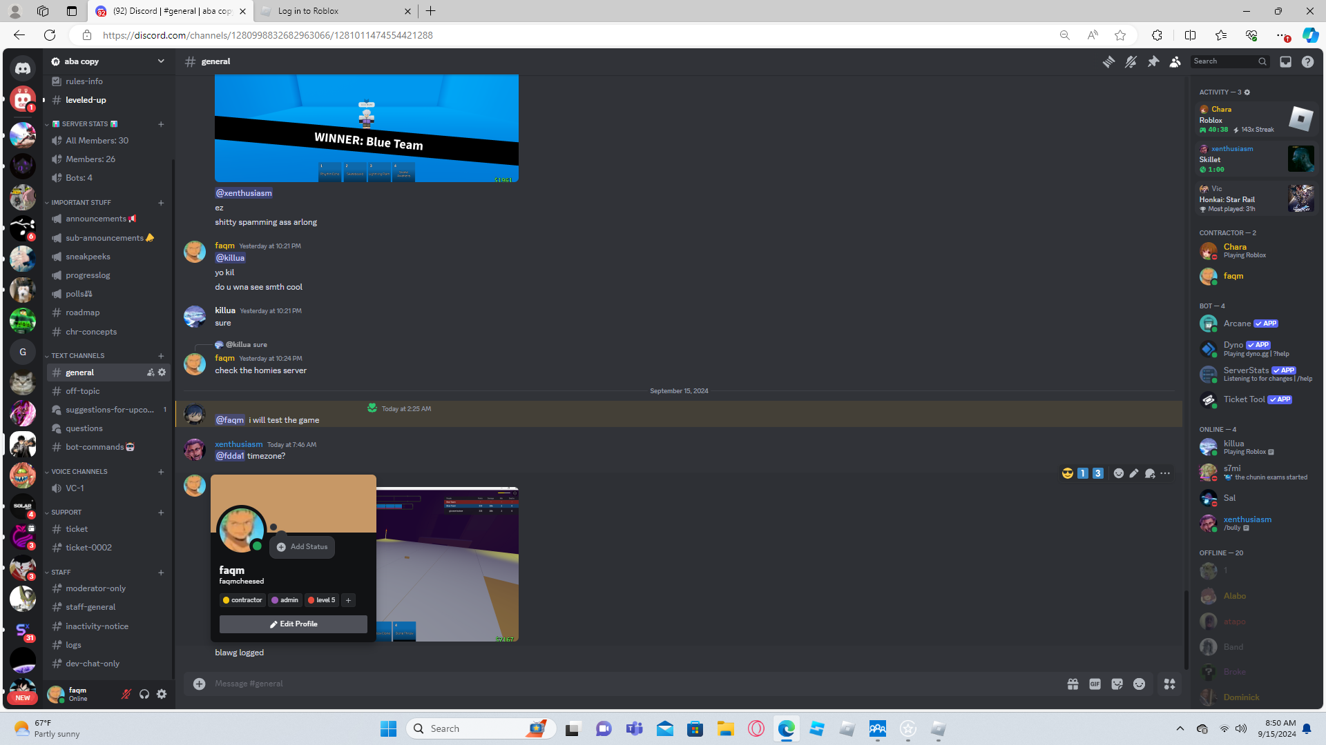Click the admin role color dot
Screen dimensions: 1326x745
(275, 600)
